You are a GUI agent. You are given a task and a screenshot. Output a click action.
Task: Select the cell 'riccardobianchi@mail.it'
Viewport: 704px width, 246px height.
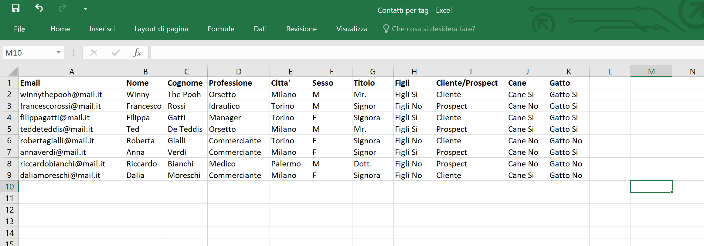[x=72, y=164]
